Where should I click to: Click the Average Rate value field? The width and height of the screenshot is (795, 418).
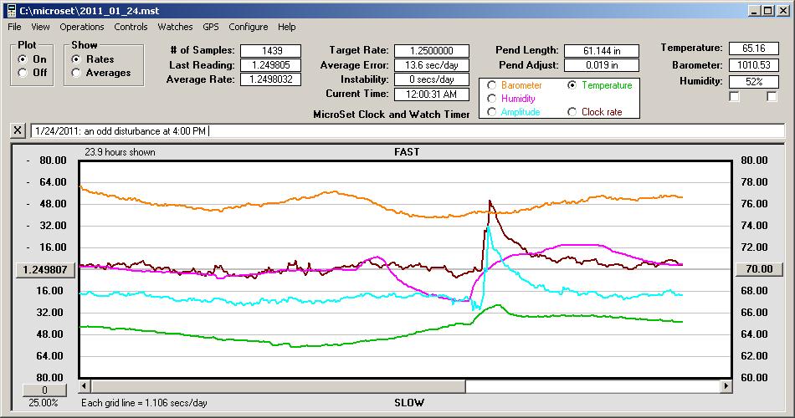coord(271,79)
